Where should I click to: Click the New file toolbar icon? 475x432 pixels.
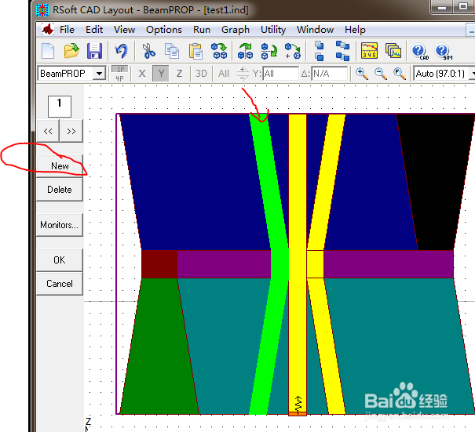(x=48, y=51)
